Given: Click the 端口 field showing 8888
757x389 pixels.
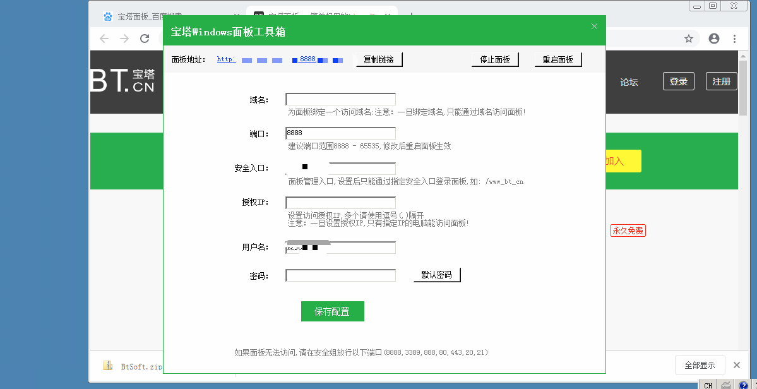Looking at the screenshot, I should point(340,133).
